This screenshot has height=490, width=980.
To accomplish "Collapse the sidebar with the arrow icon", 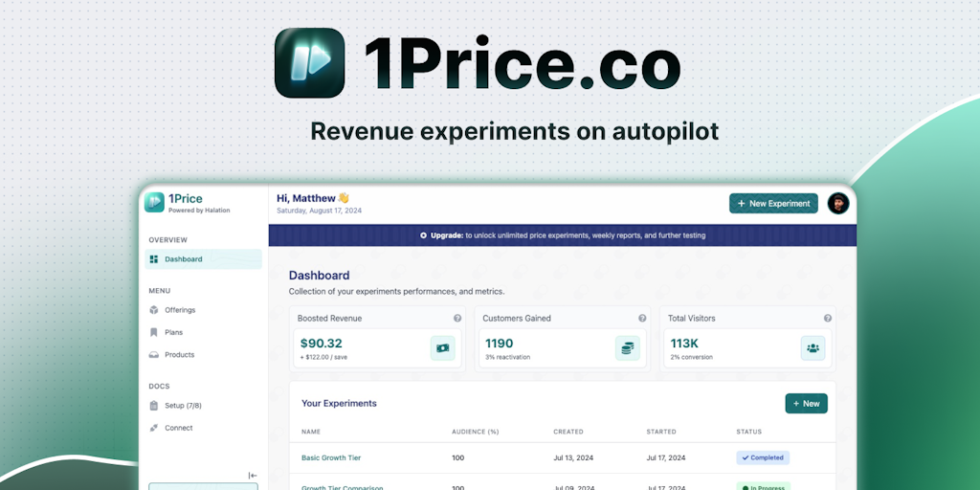I will (x=253, y=476).
